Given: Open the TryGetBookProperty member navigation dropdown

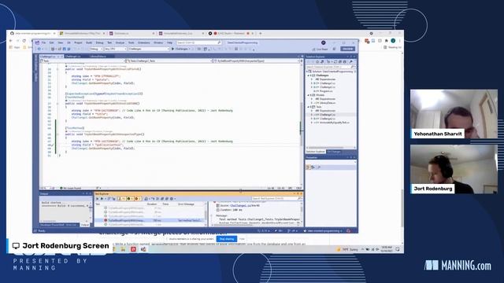Looking at the screenshot, I should [x=257, y=61].
